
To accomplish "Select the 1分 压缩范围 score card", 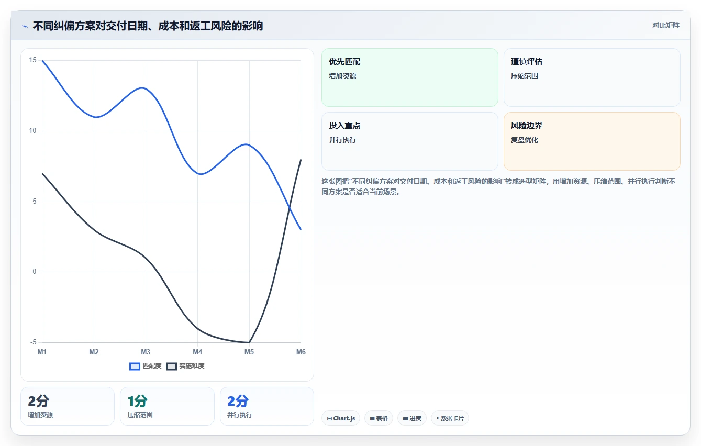I will tap(167, 406).
